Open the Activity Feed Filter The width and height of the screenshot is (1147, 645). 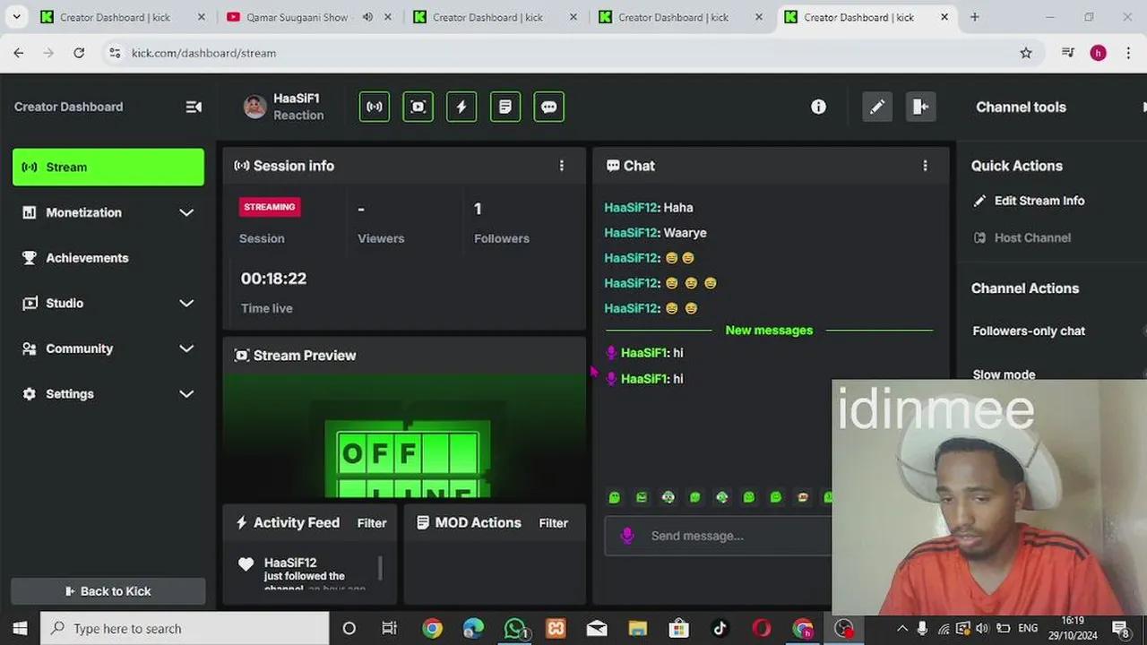[372, 523]
